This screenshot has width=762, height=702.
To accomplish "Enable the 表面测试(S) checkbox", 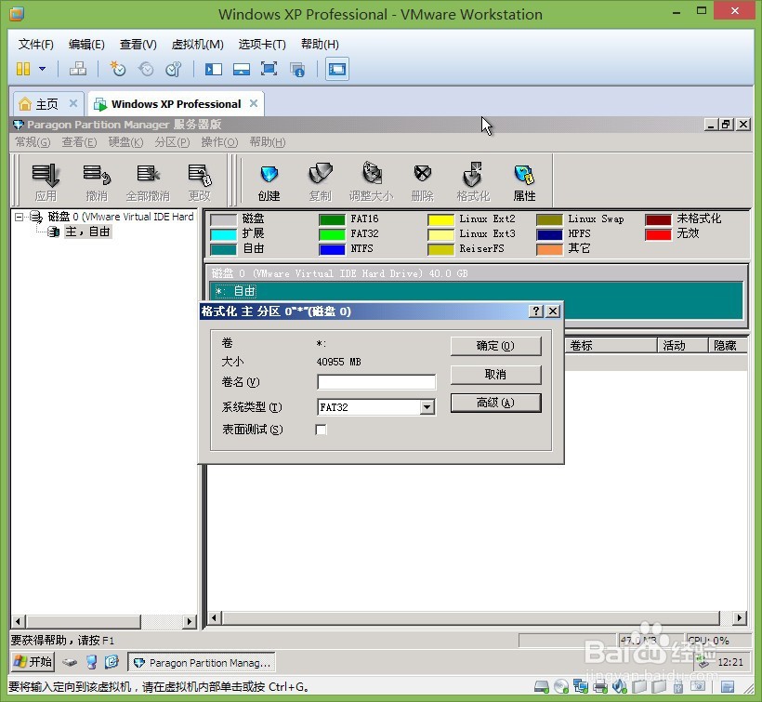I will coord(322,430).
